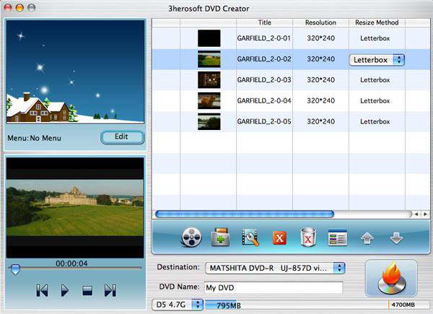Viewport: 433px width, 314px height.
Task: Open the D5 4.7G disc size dropdown
Action: (178, 305)
